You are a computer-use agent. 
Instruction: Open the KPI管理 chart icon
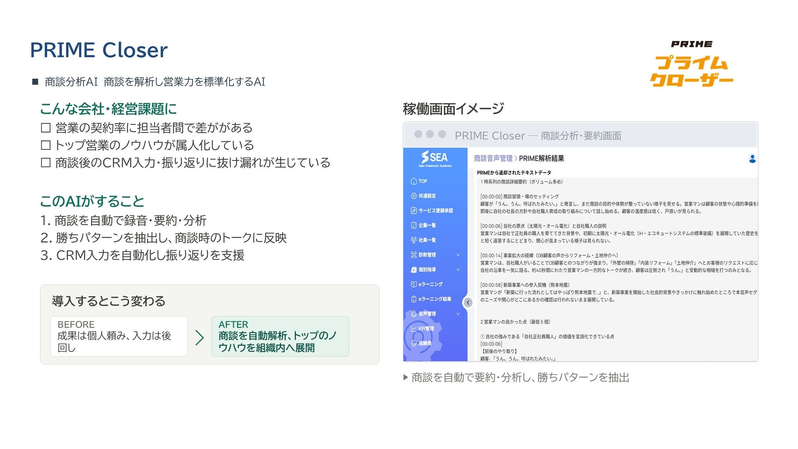point(414,329)
